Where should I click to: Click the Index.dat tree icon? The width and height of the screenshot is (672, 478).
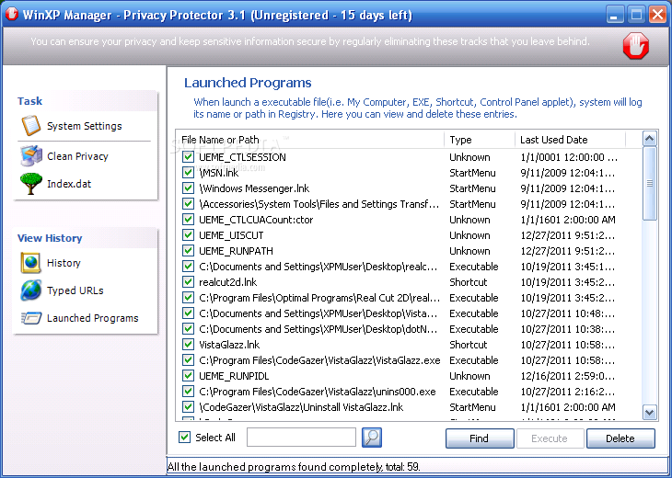[x=31, y=184]
